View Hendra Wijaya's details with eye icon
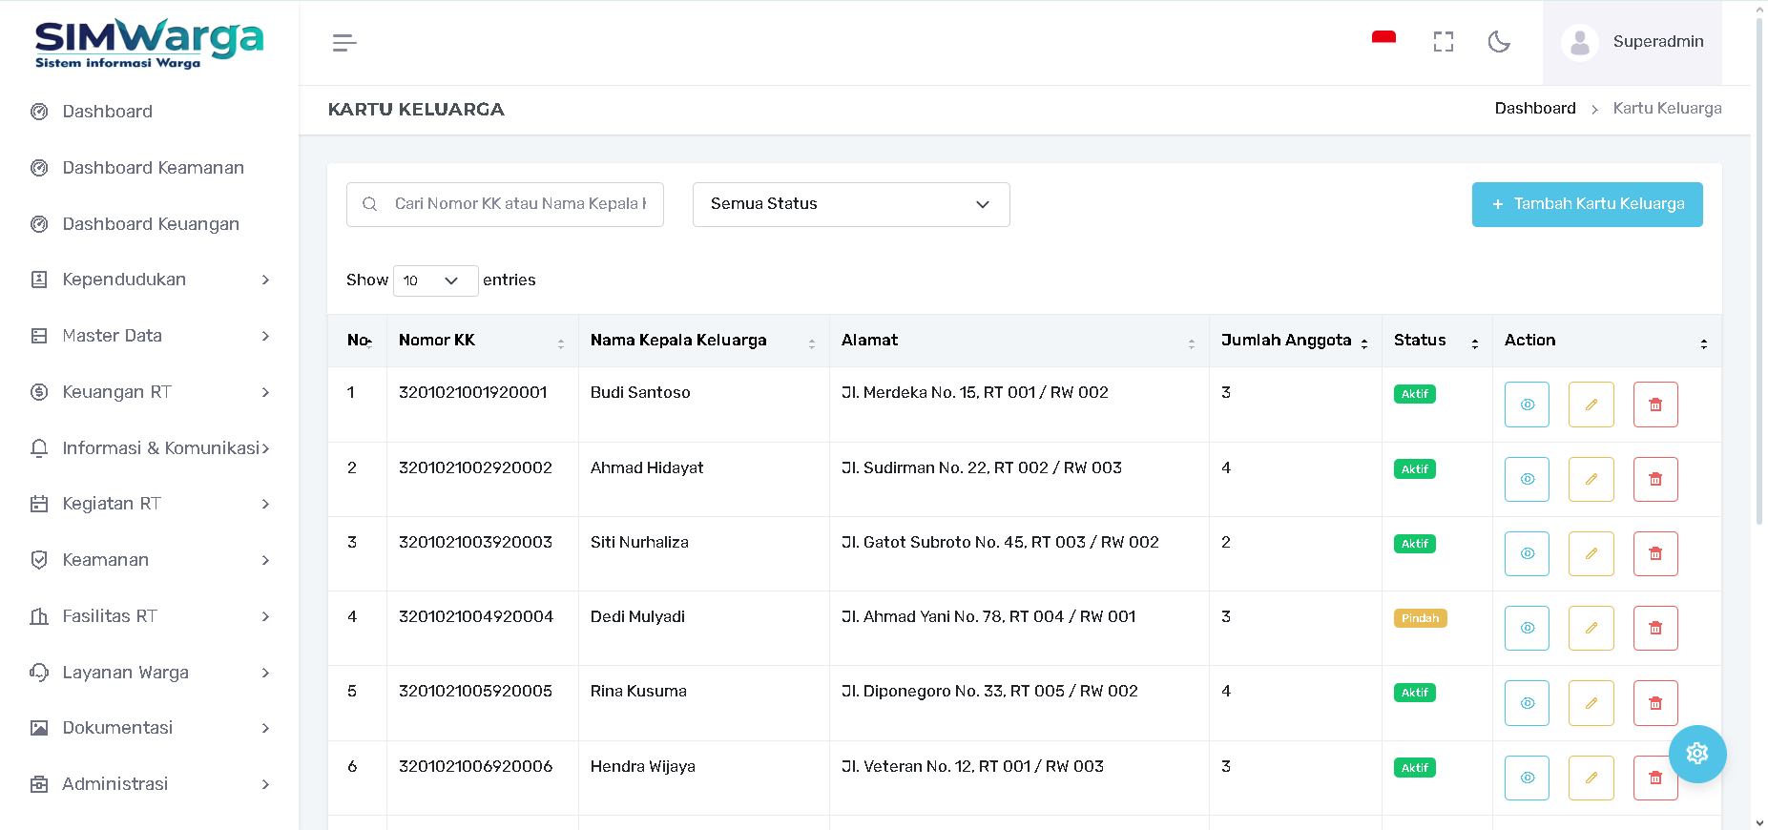This screenshot has height=830, width=1768. pyautogui.click(x=1527, y=778)
